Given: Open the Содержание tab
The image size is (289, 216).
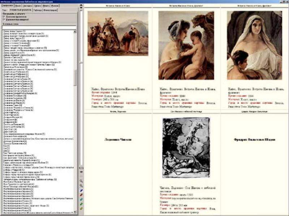Looking at the screenshot, I should coord(6,6).
